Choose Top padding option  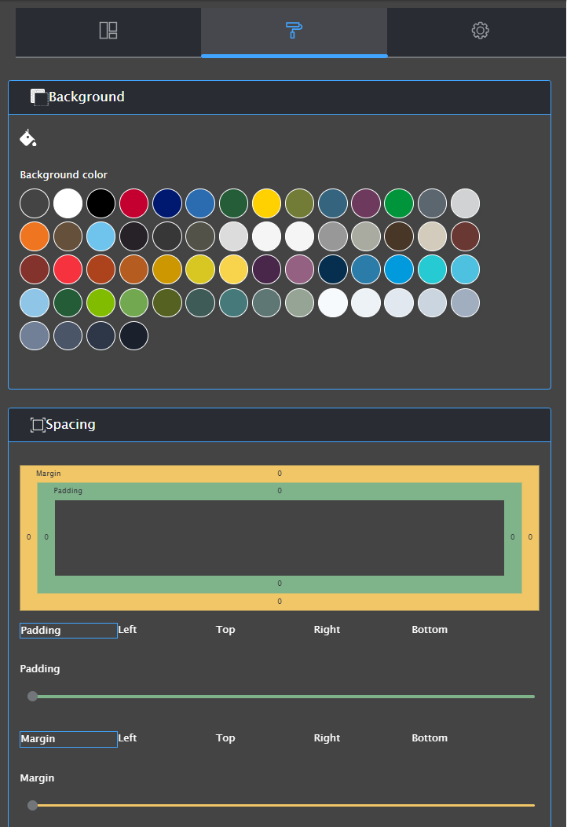pos(225,630)
